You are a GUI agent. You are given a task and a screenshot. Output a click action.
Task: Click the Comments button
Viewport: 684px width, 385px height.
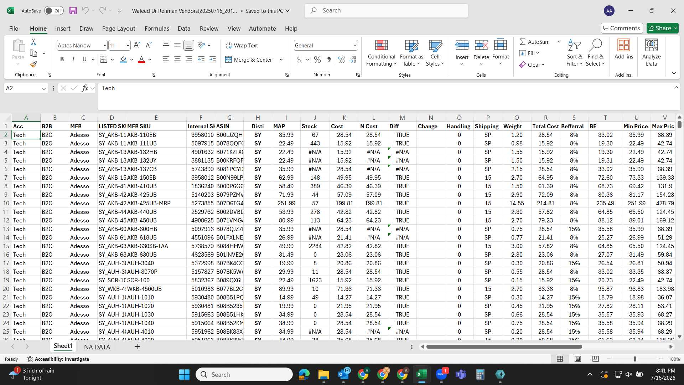click(x=622, y=28)
